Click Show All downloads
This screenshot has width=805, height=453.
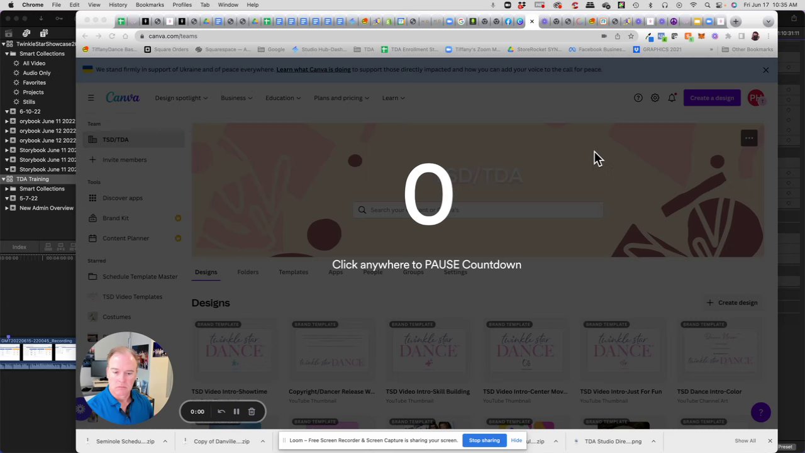coord(745,441)
